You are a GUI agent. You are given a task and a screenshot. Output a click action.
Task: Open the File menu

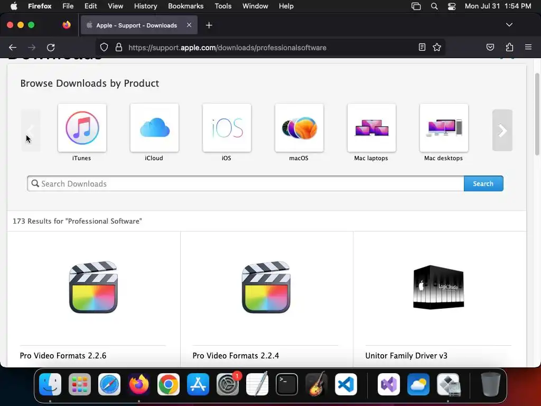pyautogui.click(x=68, y=6)
